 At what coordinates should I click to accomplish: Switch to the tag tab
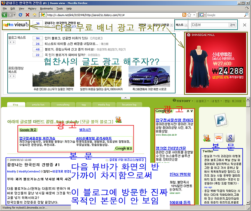[x=84, y=105]
